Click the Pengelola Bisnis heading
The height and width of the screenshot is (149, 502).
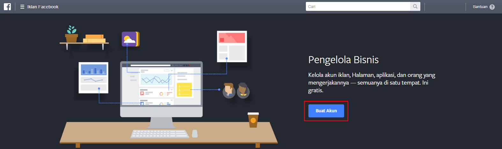(x=343, y=60)
